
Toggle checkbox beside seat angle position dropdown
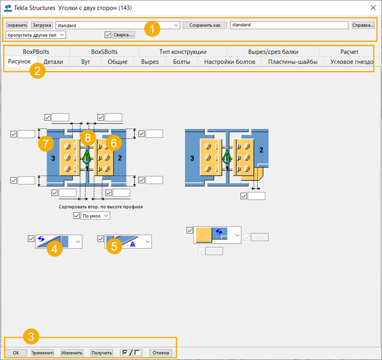tap(190, 230)
